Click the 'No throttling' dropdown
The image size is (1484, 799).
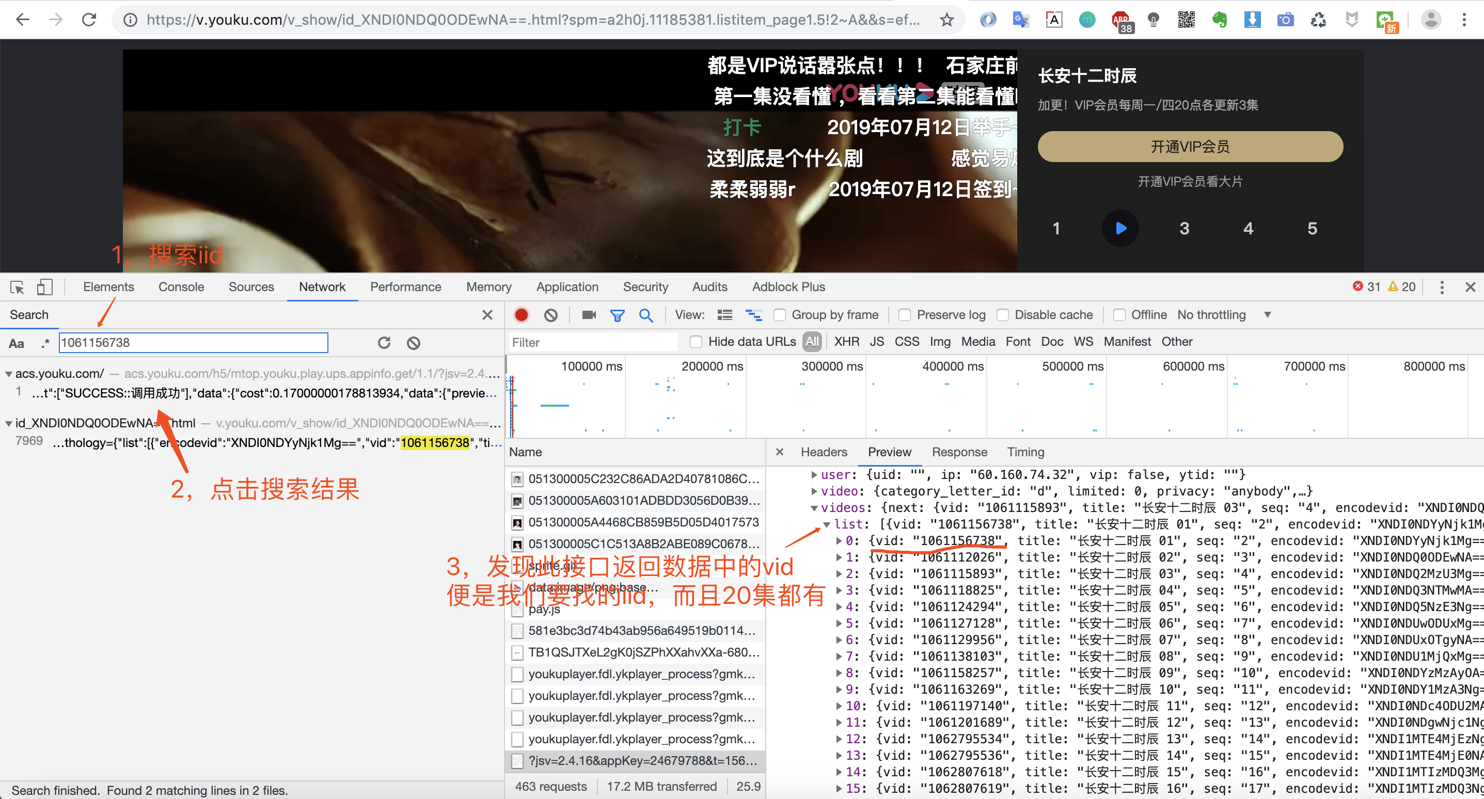point(1223,314)
